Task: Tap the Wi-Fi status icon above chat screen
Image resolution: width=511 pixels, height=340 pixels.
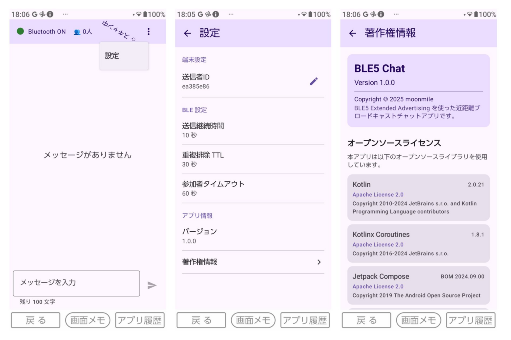Action: point(138,14)
